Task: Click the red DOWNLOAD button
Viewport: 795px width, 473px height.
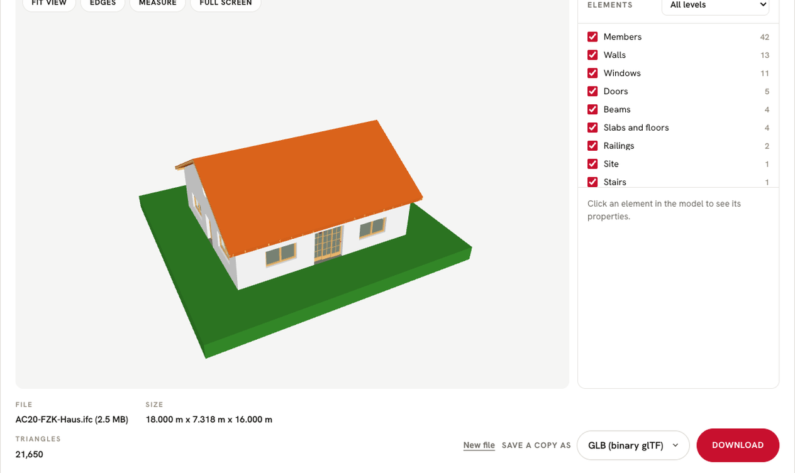Action: [x=738, y=445]
